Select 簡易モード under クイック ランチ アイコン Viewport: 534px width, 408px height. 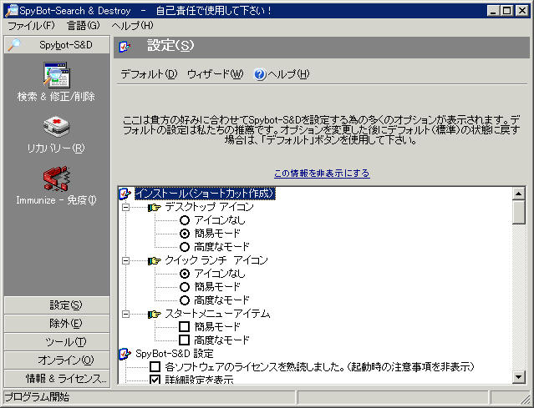pos(184,287)
